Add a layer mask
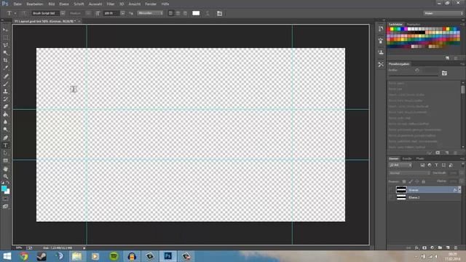The height and width of the screenshot is (262, 466). coord(424,247)
